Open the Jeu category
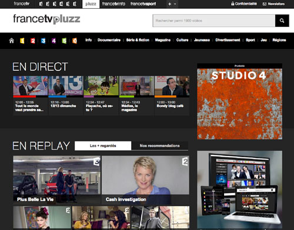294x230 pixels. click(264, 40)
